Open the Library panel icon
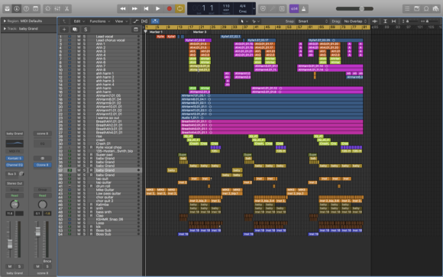443x277 pixels. [8, 8]
